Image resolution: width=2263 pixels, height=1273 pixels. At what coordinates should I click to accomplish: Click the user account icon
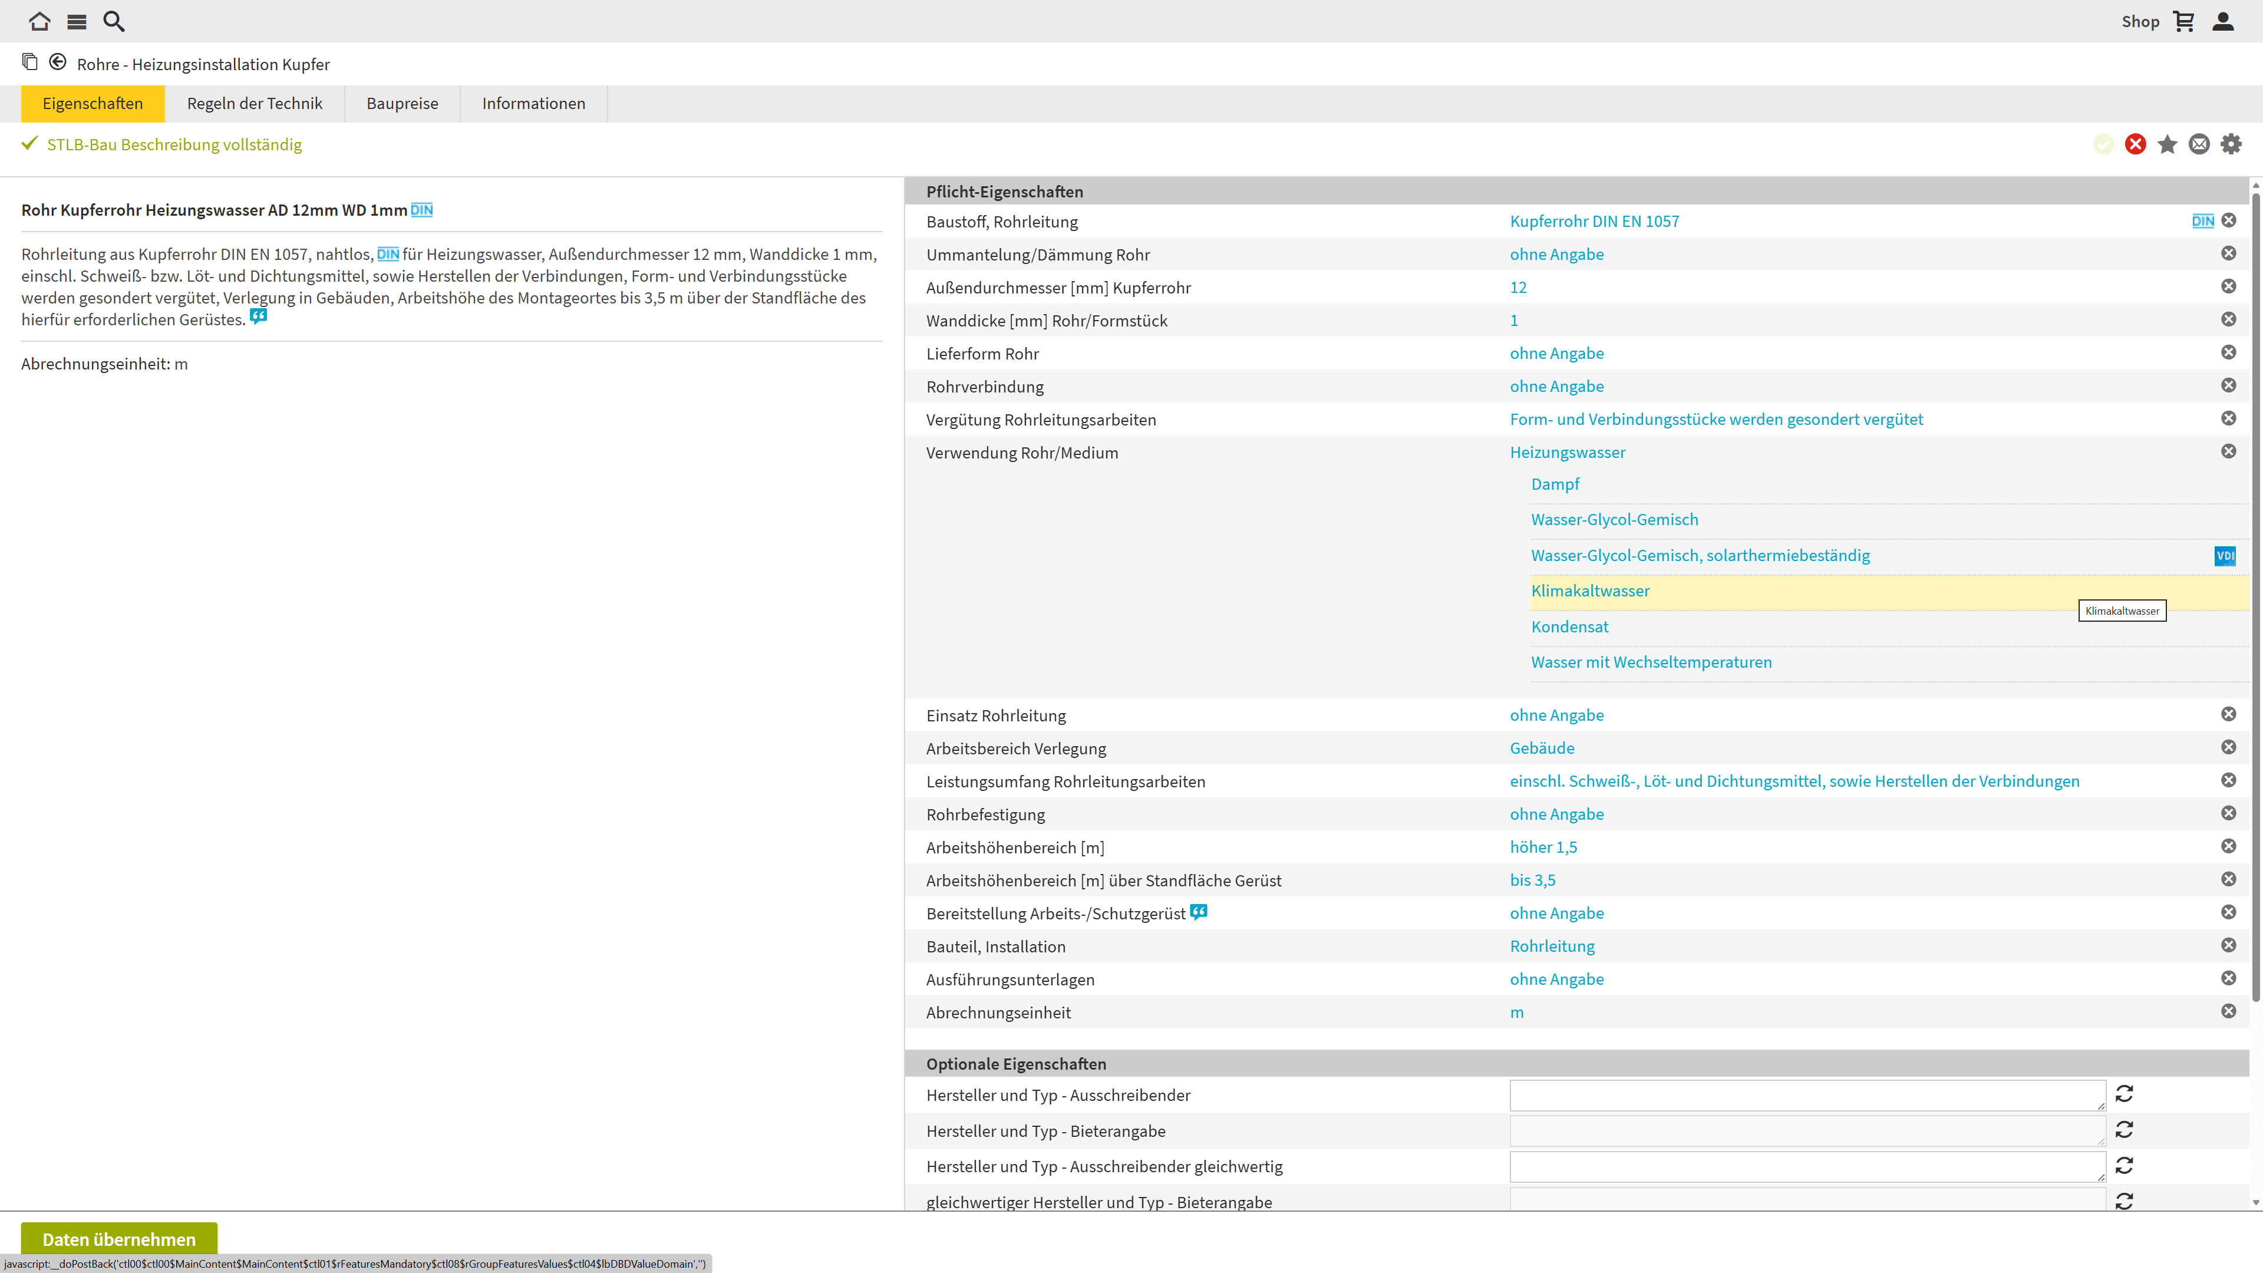pyautogui.click(x=2222, y=21)
